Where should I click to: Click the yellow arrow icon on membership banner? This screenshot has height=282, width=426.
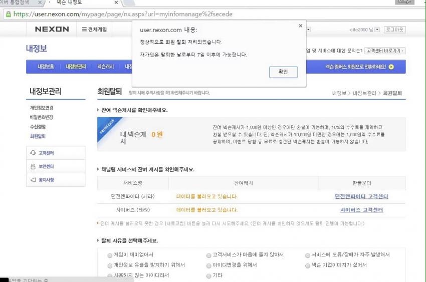391,67
